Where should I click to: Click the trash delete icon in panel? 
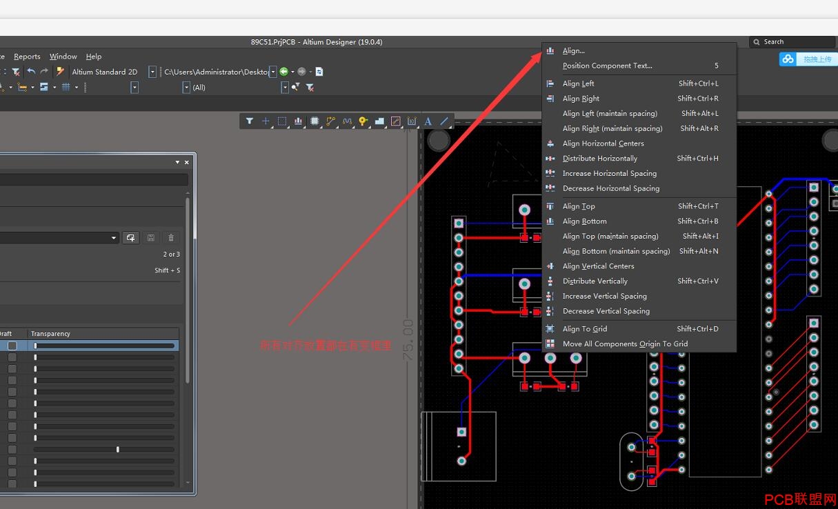[171, 238]
